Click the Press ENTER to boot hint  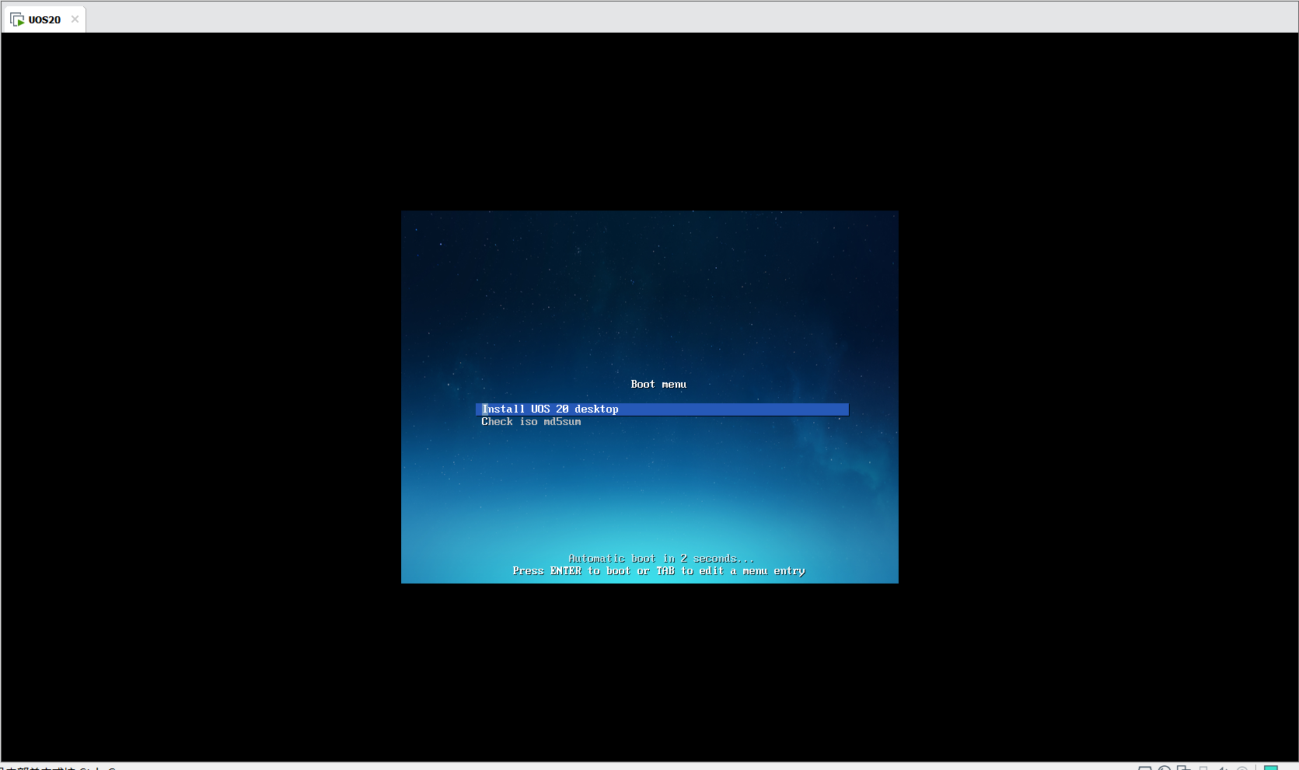point(658,571)
